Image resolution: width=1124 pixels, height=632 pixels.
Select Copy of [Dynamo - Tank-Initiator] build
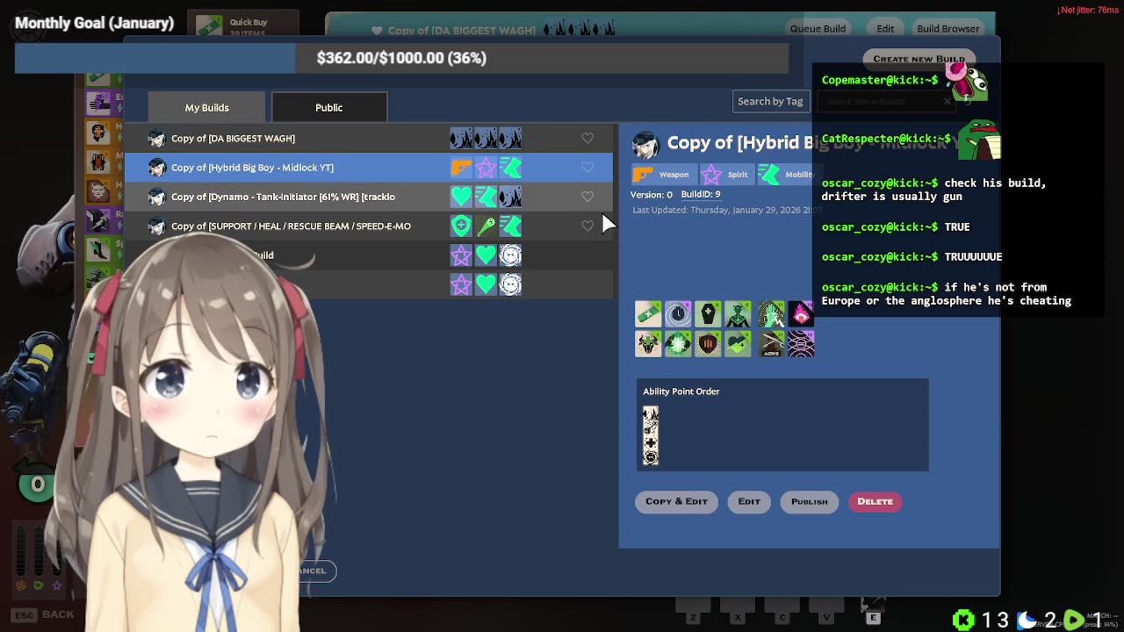pyautogui.click(x=369, y=197)
